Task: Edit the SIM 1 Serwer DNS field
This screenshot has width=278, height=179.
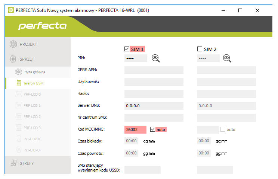Action: tap(154, 106)
